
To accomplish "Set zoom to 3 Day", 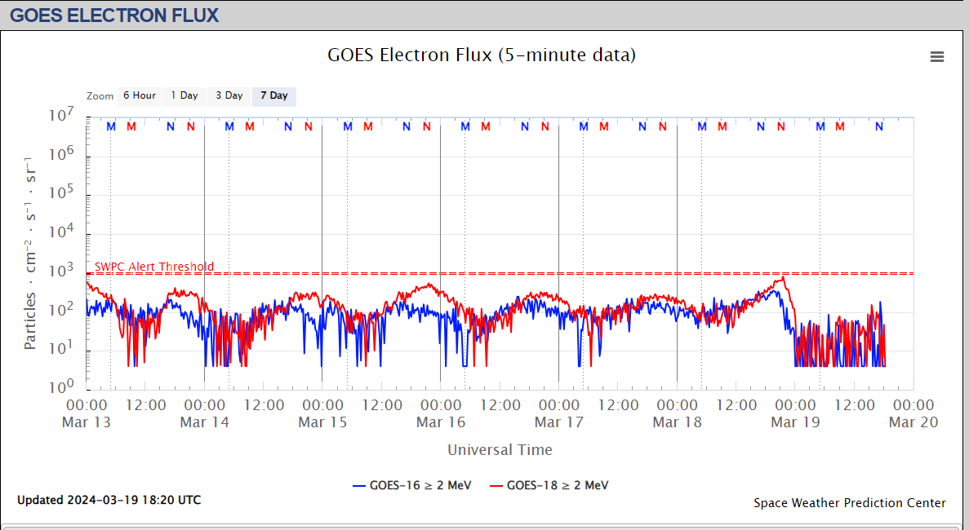I will tap(229, 95).
